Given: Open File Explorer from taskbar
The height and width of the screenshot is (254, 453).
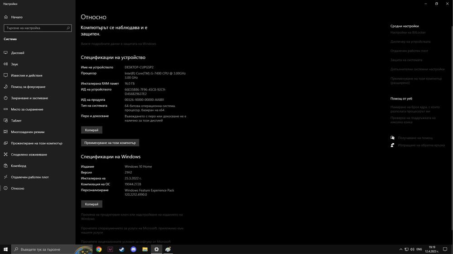Looking at the screenshot, I should click(x=145, y=249).
